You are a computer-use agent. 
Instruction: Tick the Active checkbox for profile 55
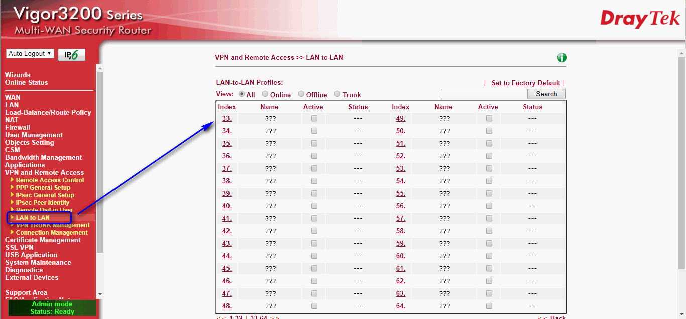[x=489, y=194]
